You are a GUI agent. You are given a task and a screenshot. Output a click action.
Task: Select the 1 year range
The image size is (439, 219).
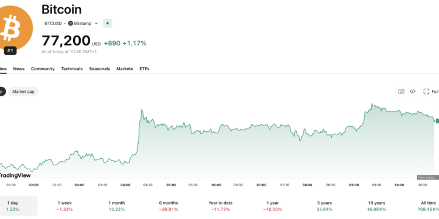(x=273, y=206)
